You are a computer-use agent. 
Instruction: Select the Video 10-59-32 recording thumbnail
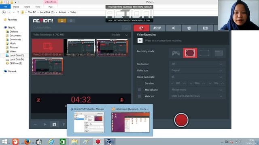pos(112,48)
